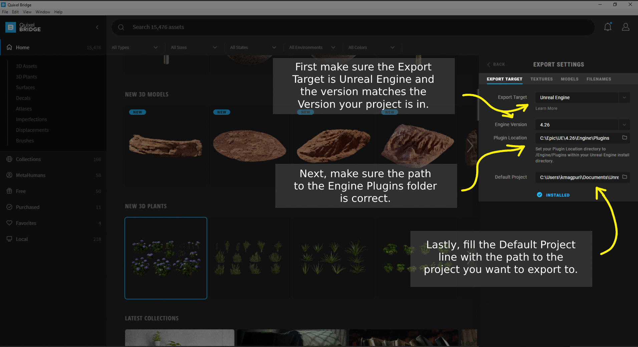The width and height of the screenshot is (638, 347).
Task: Open the Imperfections category
Action: click(x=31, y=119)
